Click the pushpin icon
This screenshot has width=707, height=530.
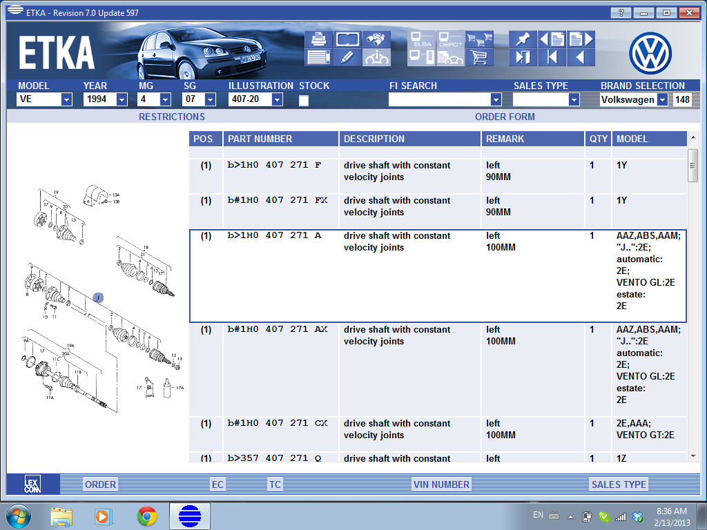(x=523, y=39)
